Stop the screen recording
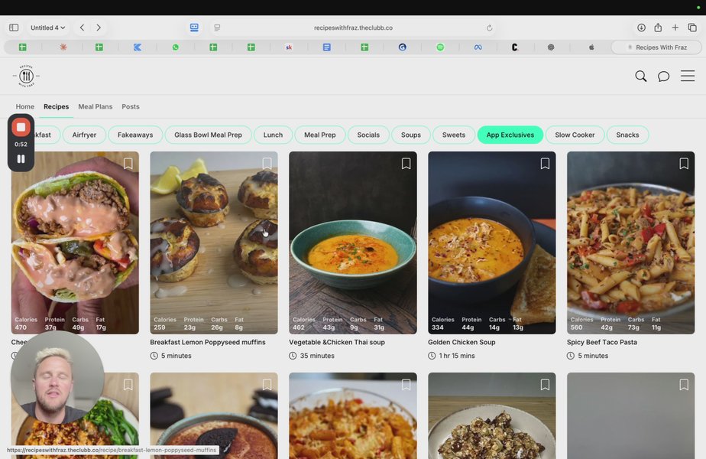This screenshot has height=459, width=706. [21, 127]
